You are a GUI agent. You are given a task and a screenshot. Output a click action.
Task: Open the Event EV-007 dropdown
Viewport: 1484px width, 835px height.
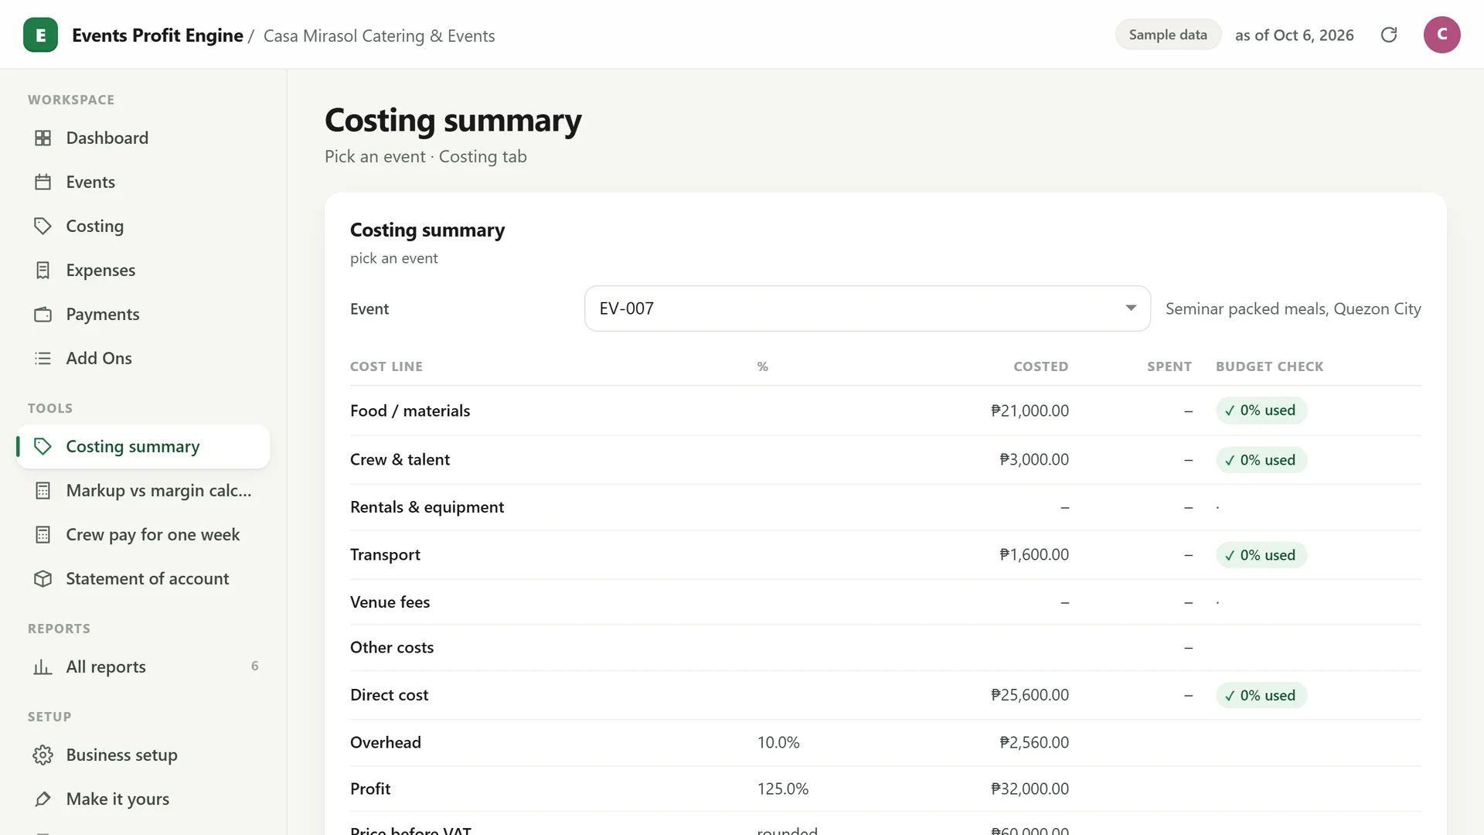tap(867, 308)
